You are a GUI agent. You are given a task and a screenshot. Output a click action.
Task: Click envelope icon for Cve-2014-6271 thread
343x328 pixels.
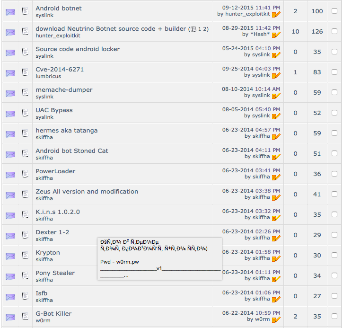(x=10, y=73)
